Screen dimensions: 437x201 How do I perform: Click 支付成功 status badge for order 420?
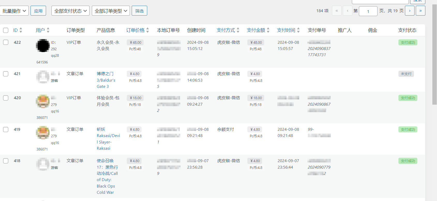pos(408,98)
